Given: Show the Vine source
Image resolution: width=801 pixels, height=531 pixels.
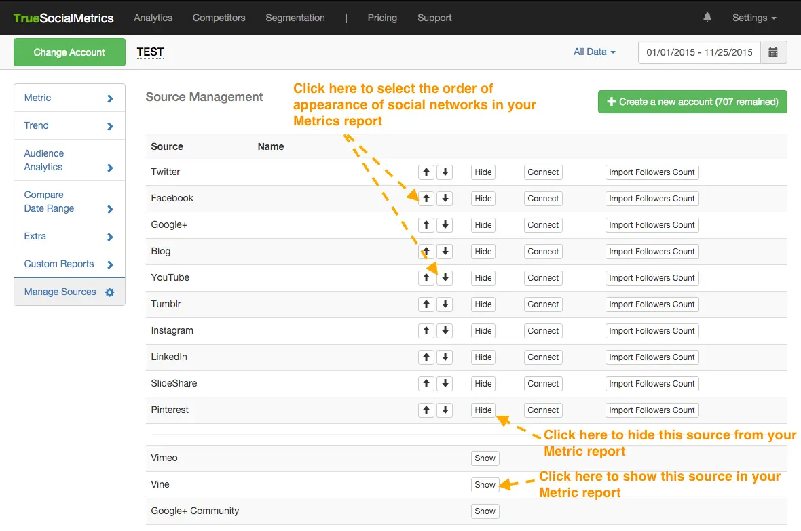Looking at the screenshot, I should 485,485.
